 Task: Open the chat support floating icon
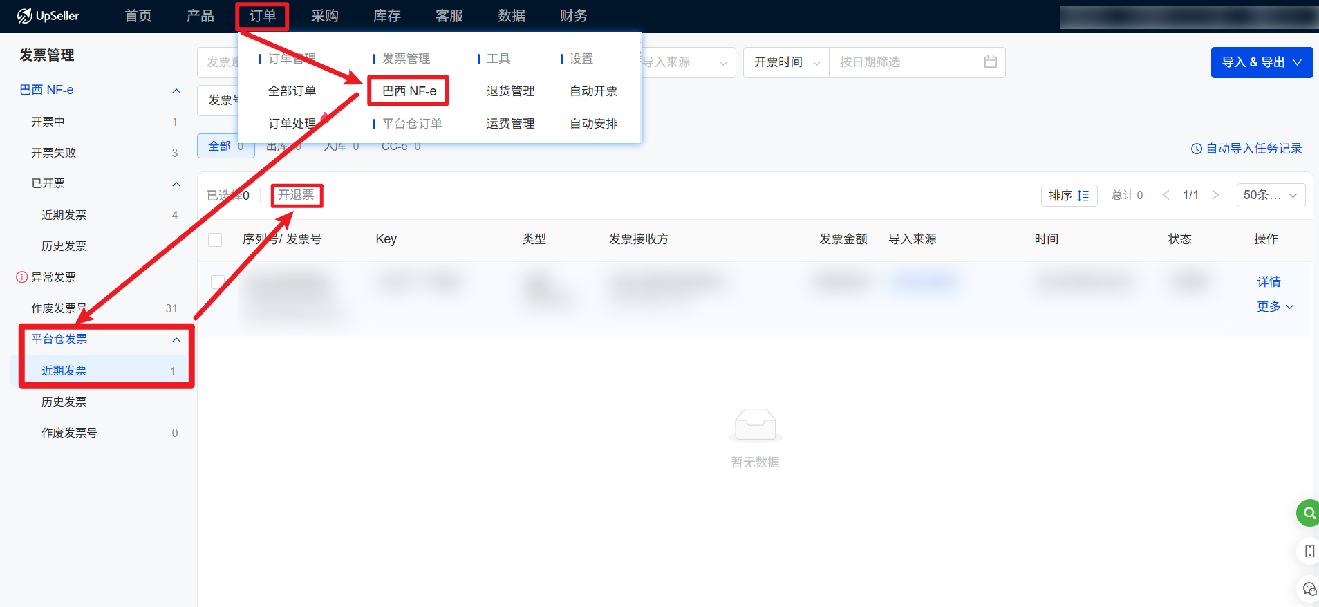1309,589
